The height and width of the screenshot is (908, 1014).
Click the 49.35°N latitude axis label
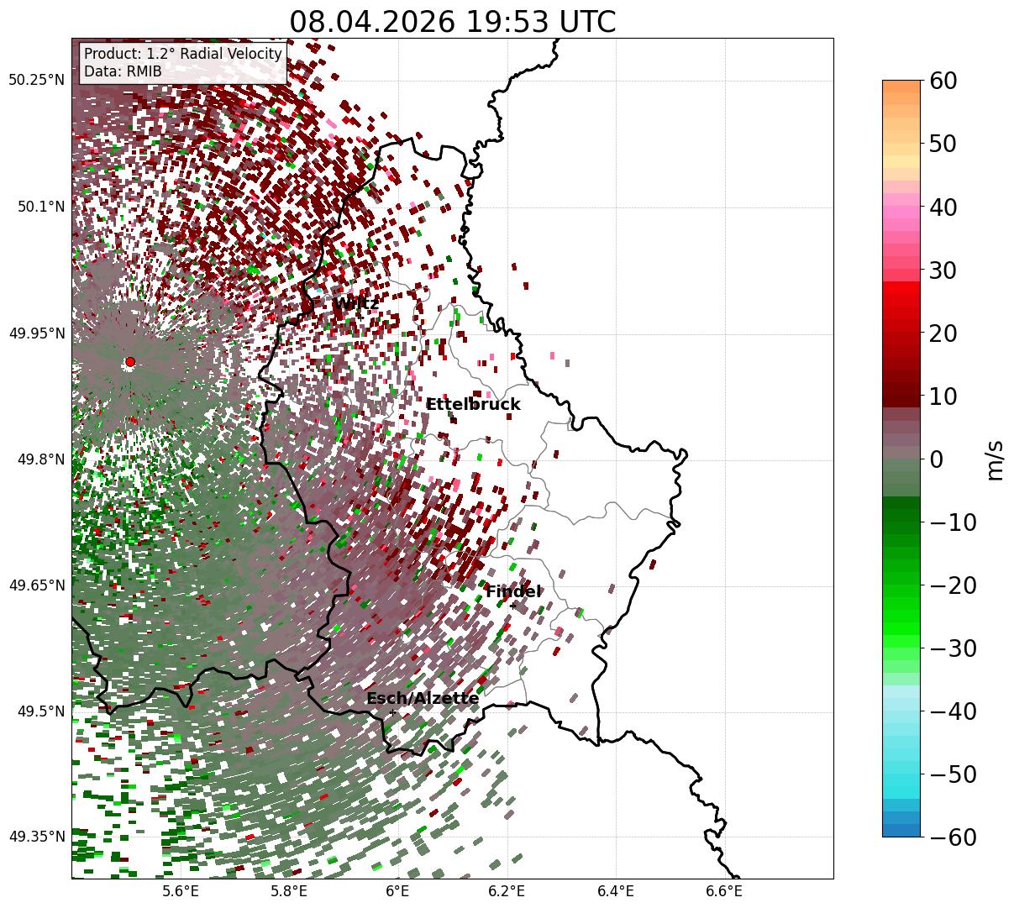coord(36,837)
